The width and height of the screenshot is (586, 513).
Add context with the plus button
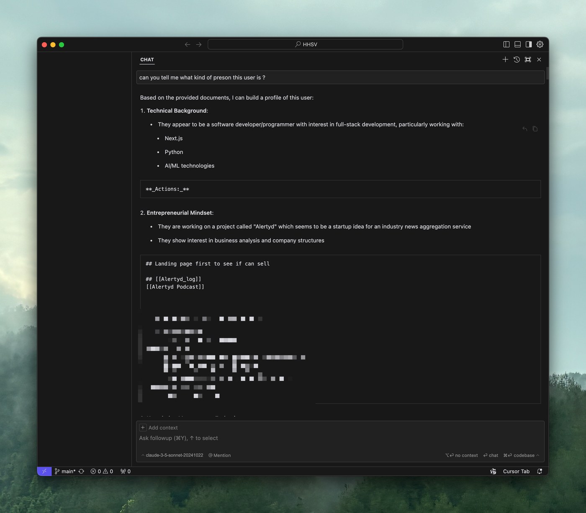(143, 428)
